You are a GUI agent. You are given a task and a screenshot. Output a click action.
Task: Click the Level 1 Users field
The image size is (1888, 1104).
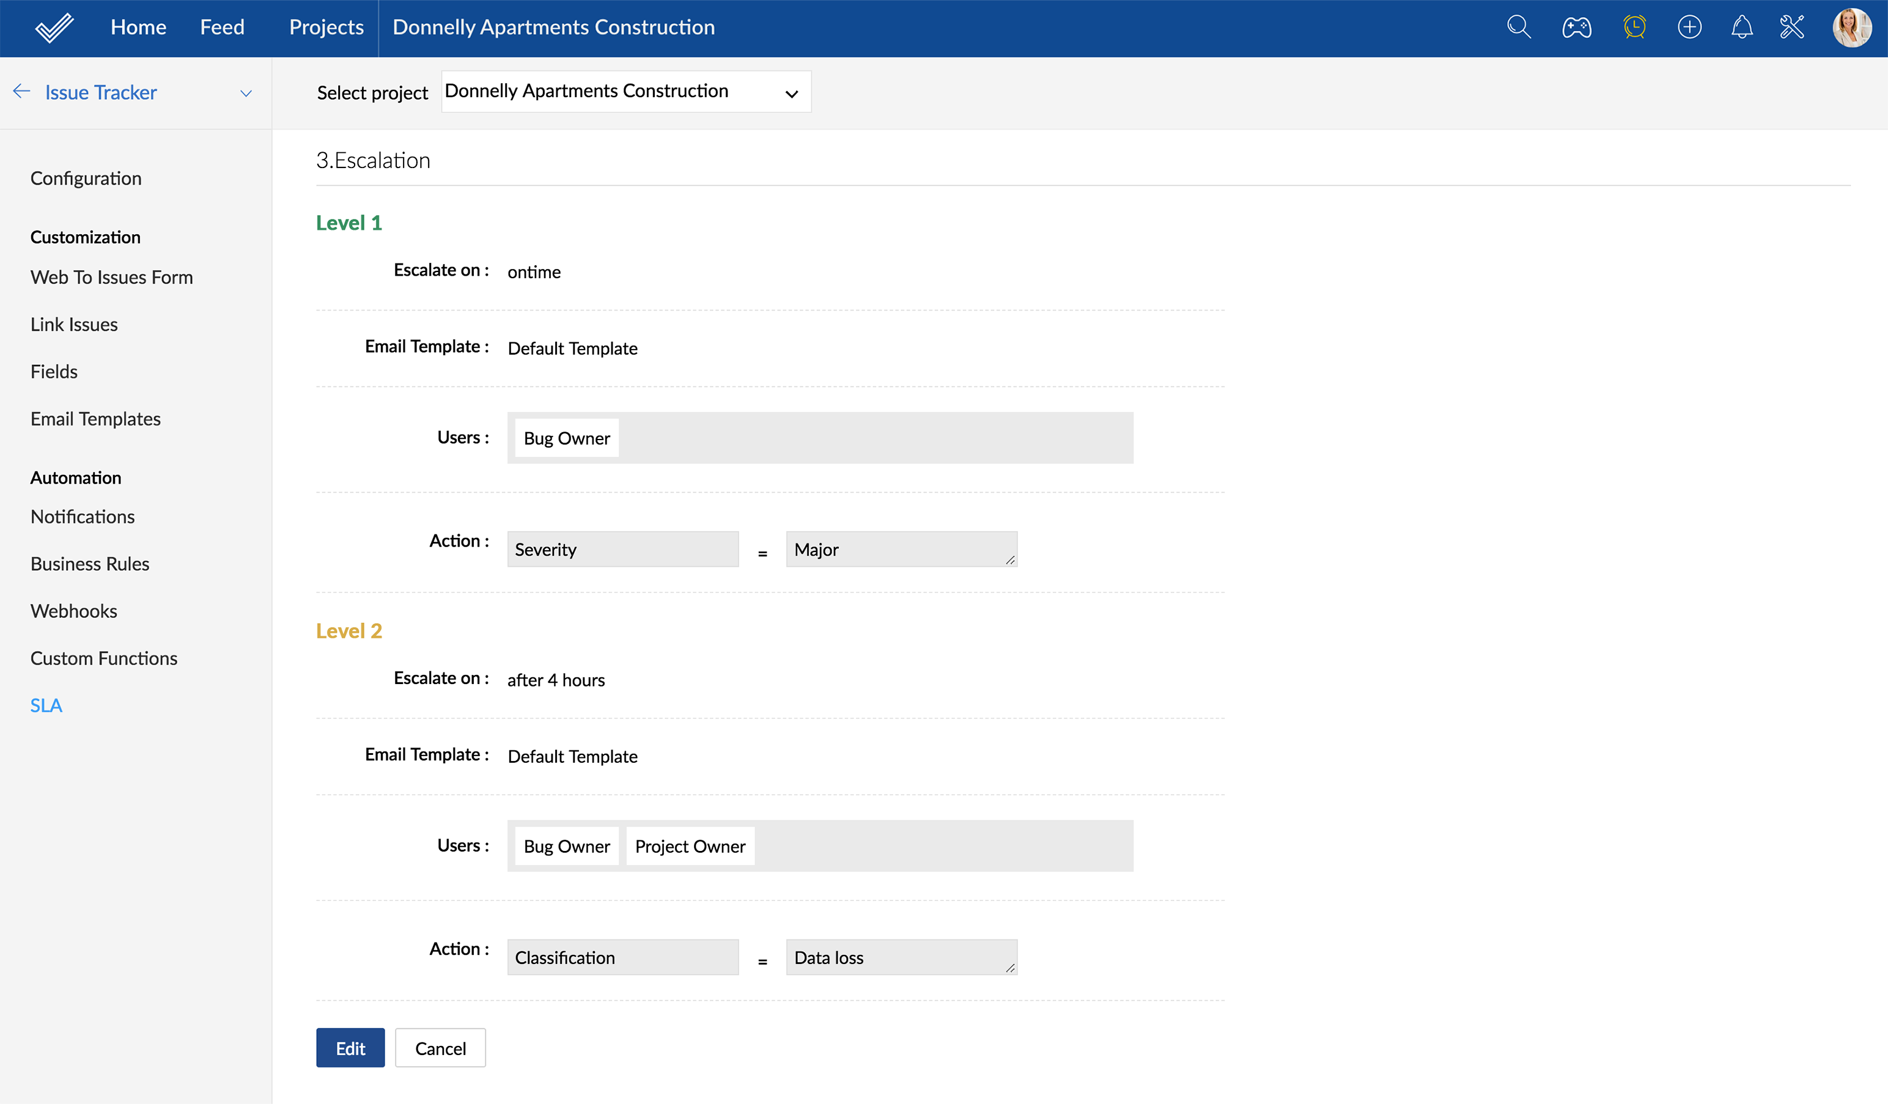[x=820, y=438]
